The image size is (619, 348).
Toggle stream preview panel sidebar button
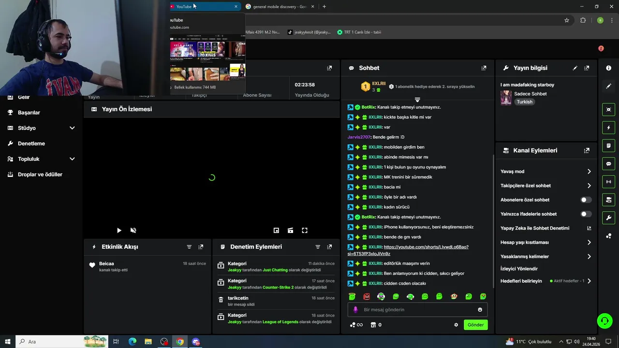pyautogui.click(x=608, y=110)
